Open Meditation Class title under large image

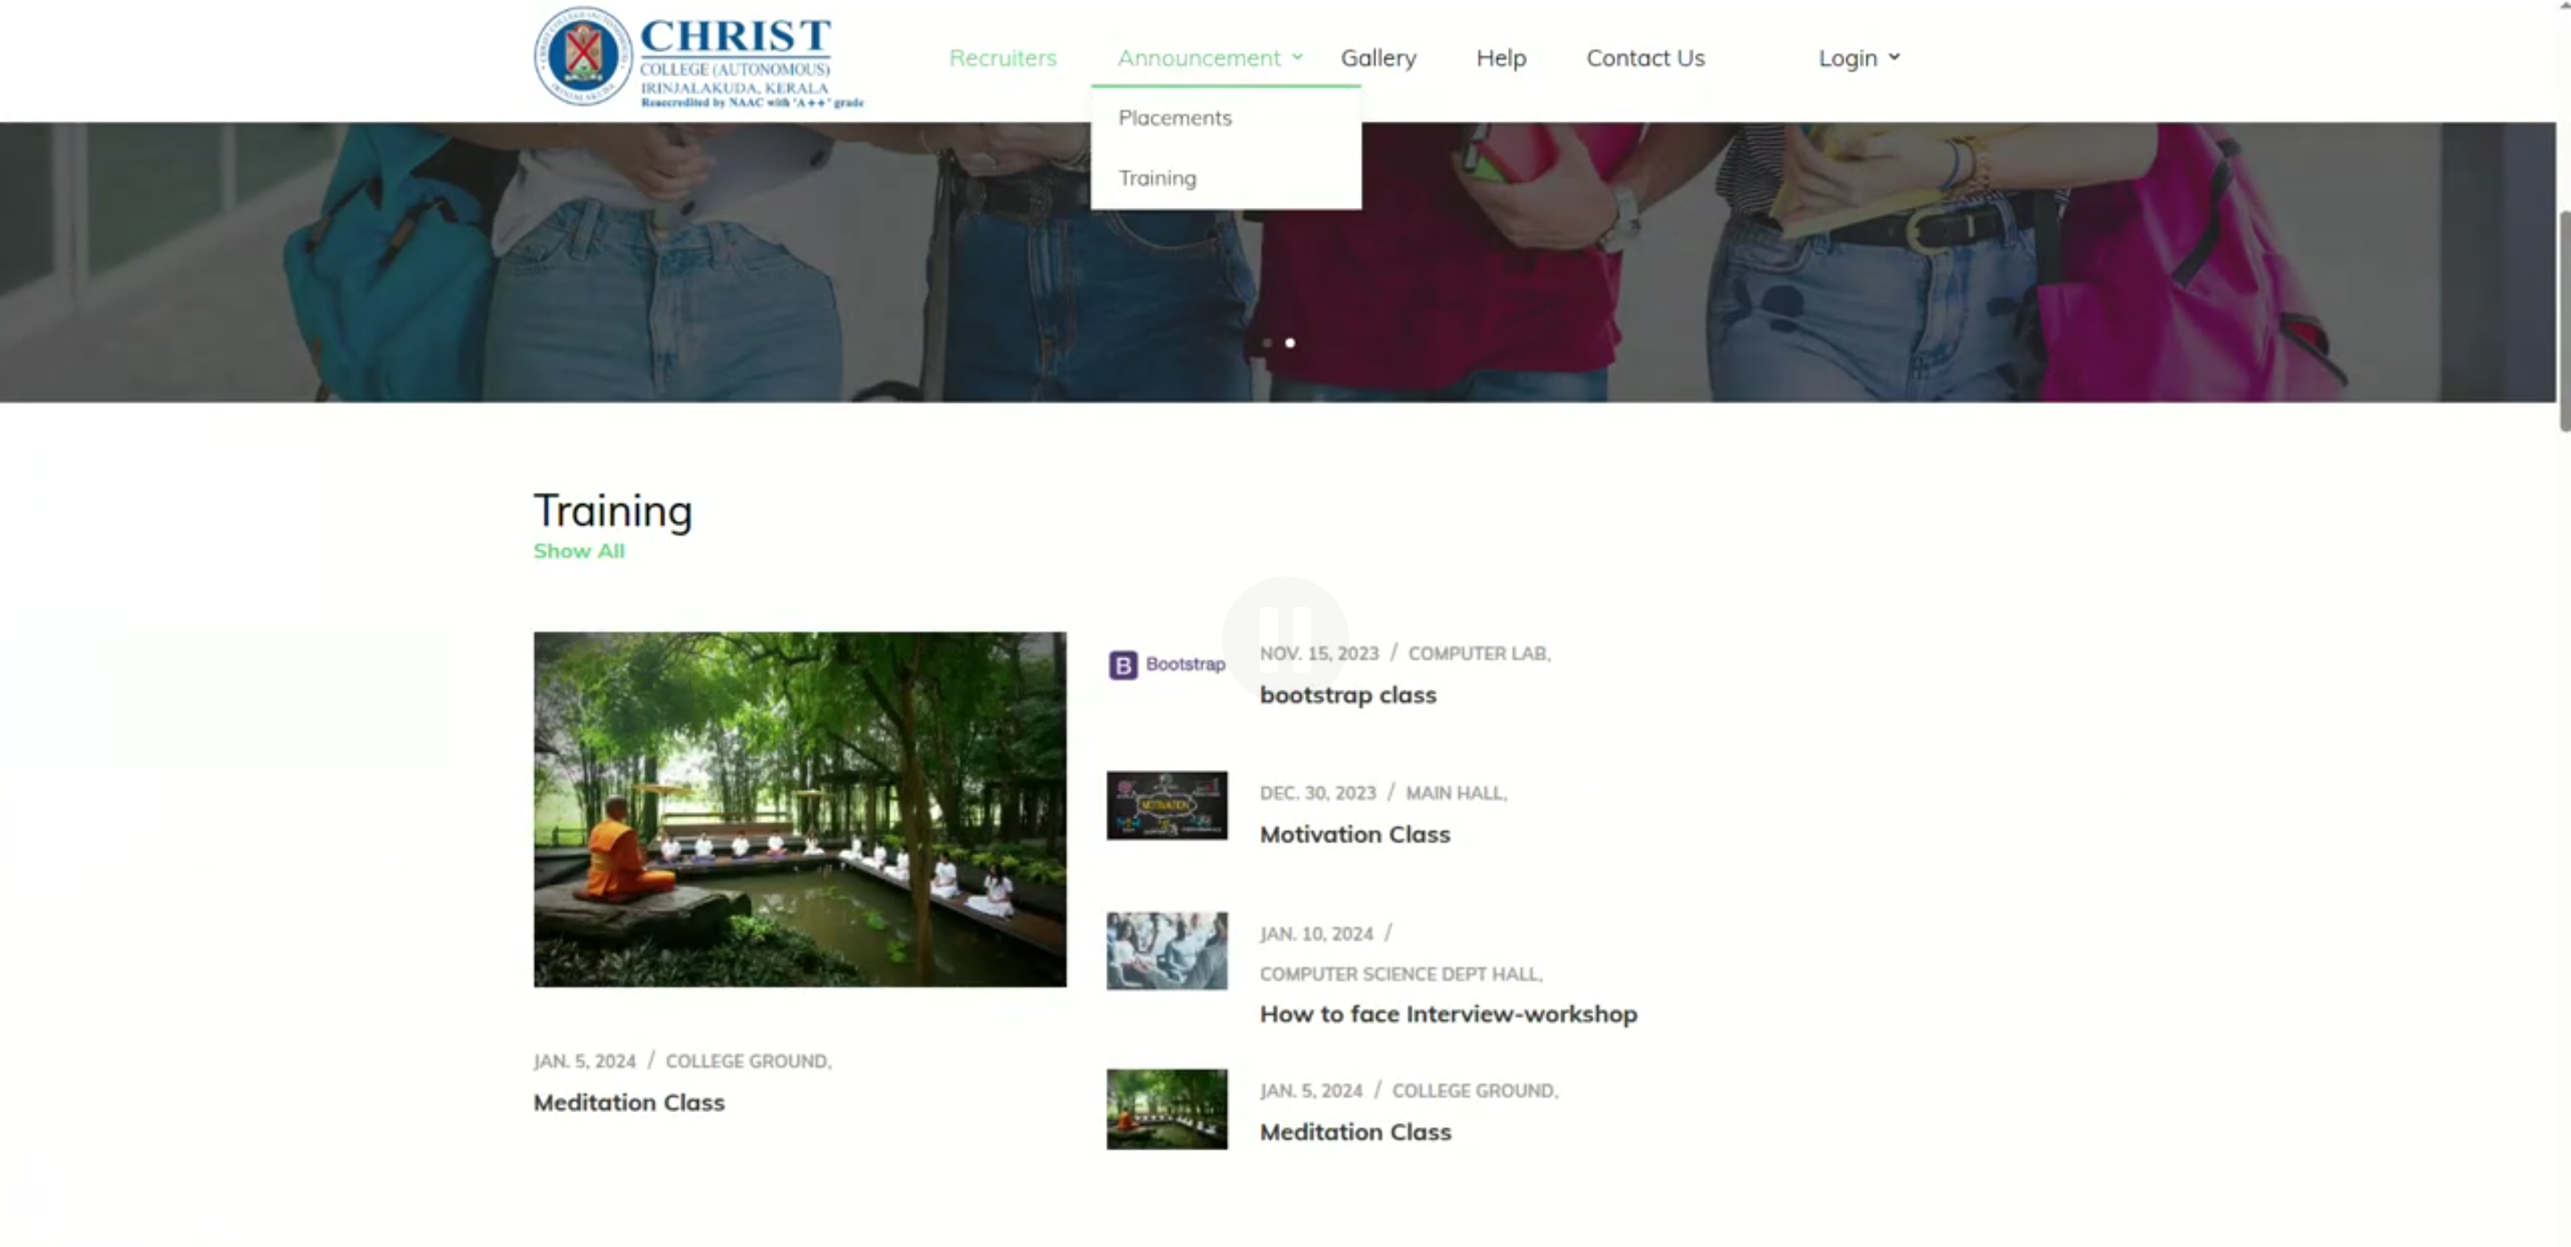click(627, 1102)
